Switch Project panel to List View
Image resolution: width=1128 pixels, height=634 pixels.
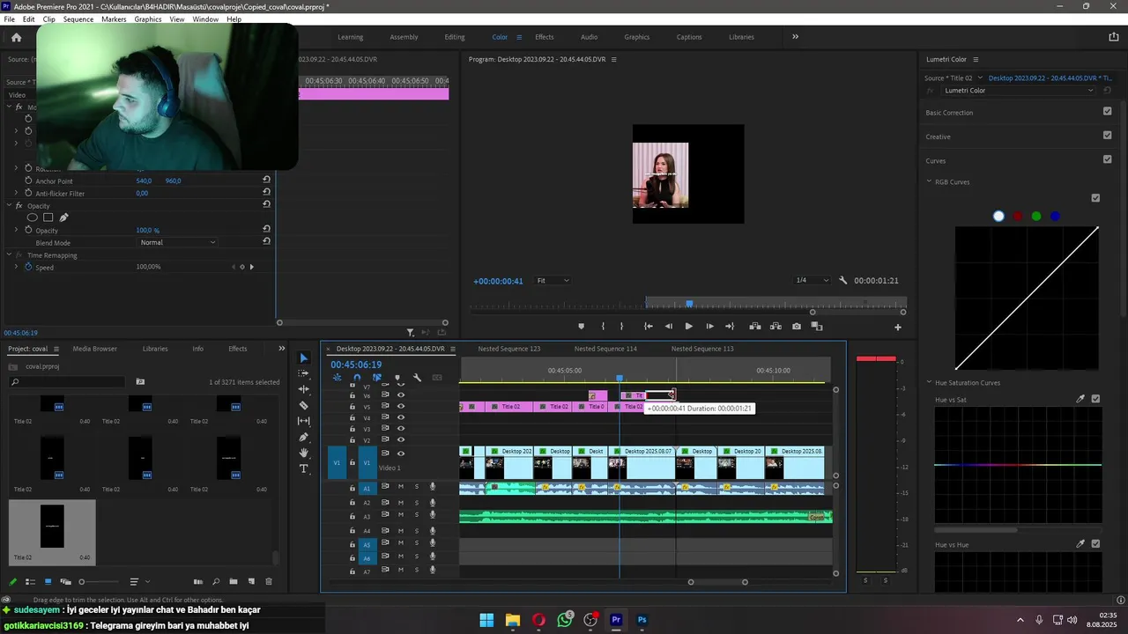(x=30, y=581)
